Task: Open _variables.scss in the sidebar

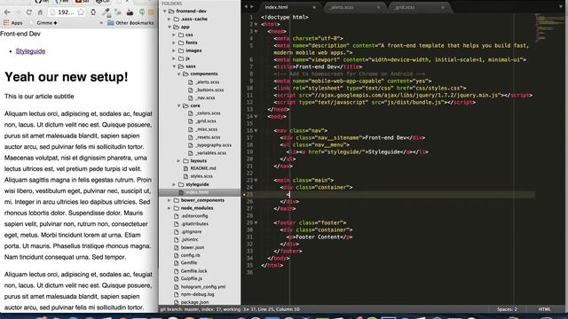Action: [210, 153]
